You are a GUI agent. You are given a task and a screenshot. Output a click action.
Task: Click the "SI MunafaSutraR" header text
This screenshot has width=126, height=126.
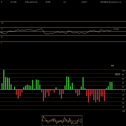pyautogui.click(x=31, y=2)
